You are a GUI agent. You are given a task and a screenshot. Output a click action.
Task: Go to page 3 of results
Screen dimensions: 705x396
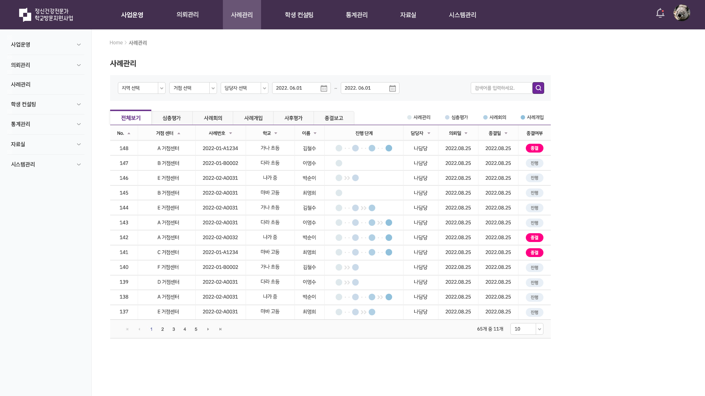pos(174,329)
